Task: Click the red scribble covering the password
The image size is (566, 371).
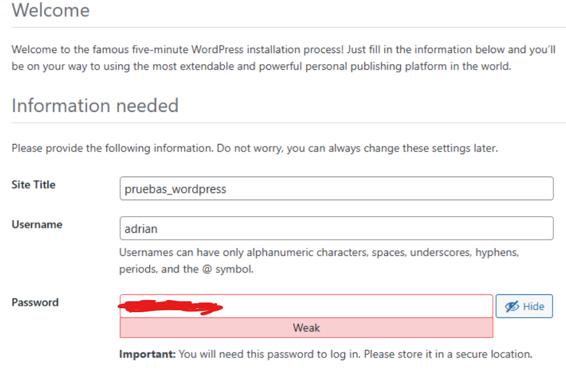Action: [170, 307]
